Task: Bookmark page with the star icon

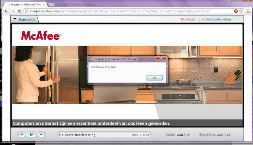Action: tap(241, 11)
